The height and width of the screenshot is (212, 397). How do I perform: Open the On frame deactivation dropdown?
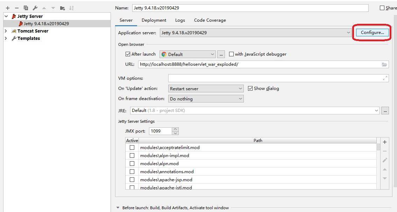206,99
